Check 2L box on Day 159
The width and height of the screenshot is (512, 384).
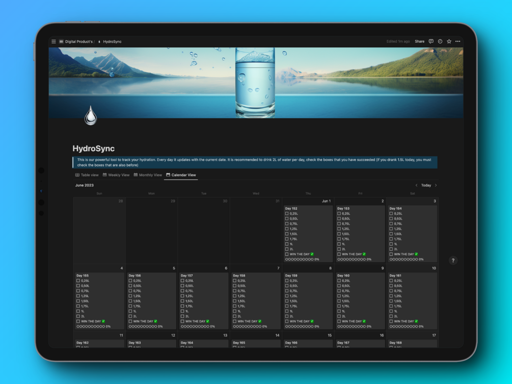[287, 316]
